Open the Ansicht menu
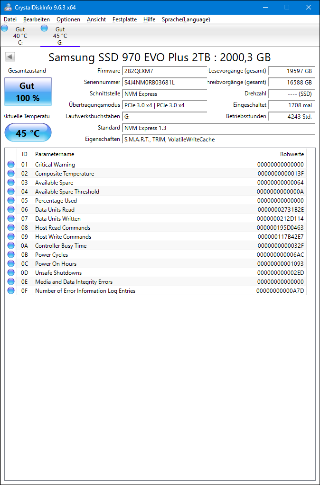The width and height of the screenshot is (320, 485). tap(96, 19)
